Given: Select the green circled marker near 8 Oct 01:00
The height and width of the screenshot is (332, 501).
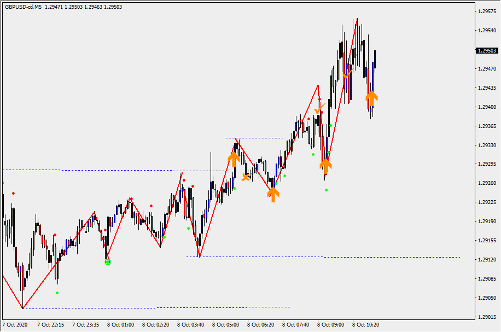Looking at the screenshot, I should point(108,262).
